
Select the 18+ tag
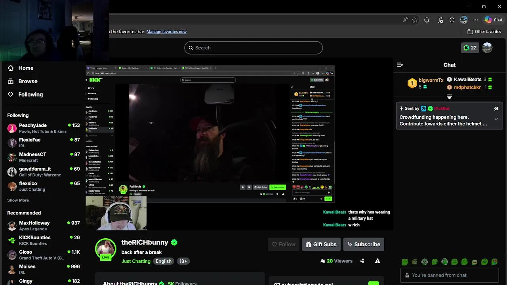click(x=183, y=261)
